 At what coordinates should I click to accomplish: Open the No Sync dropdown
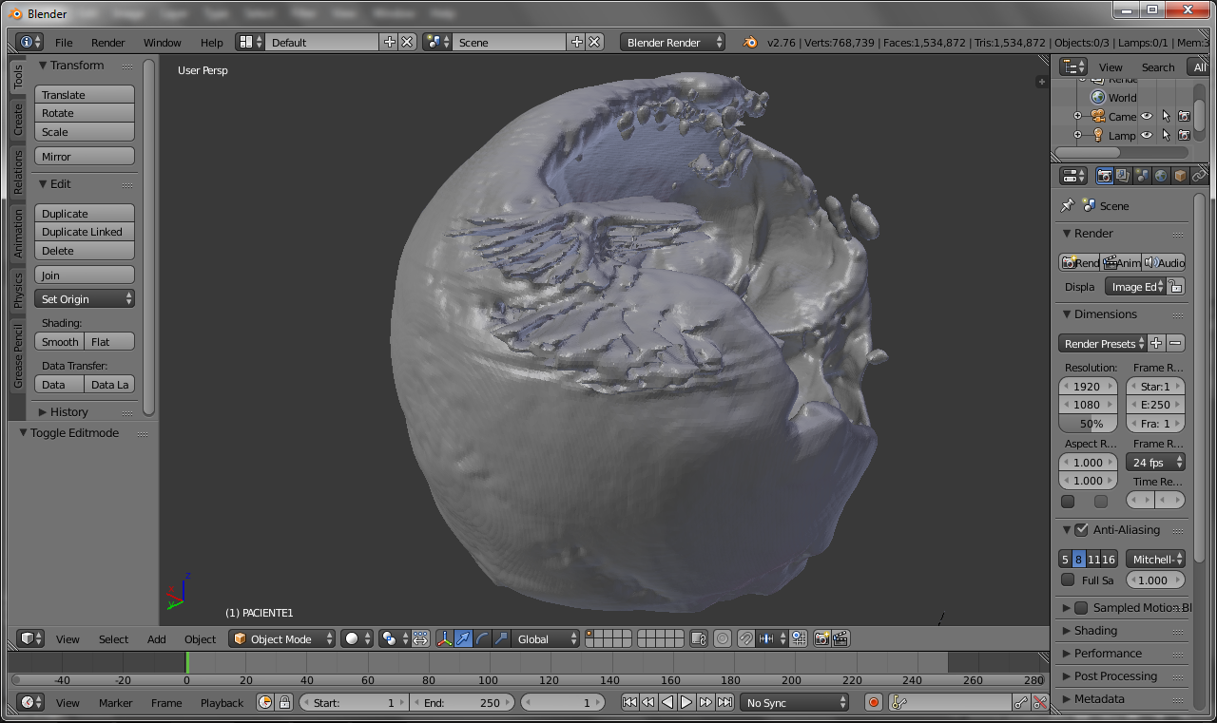click(x=795, y=703)
